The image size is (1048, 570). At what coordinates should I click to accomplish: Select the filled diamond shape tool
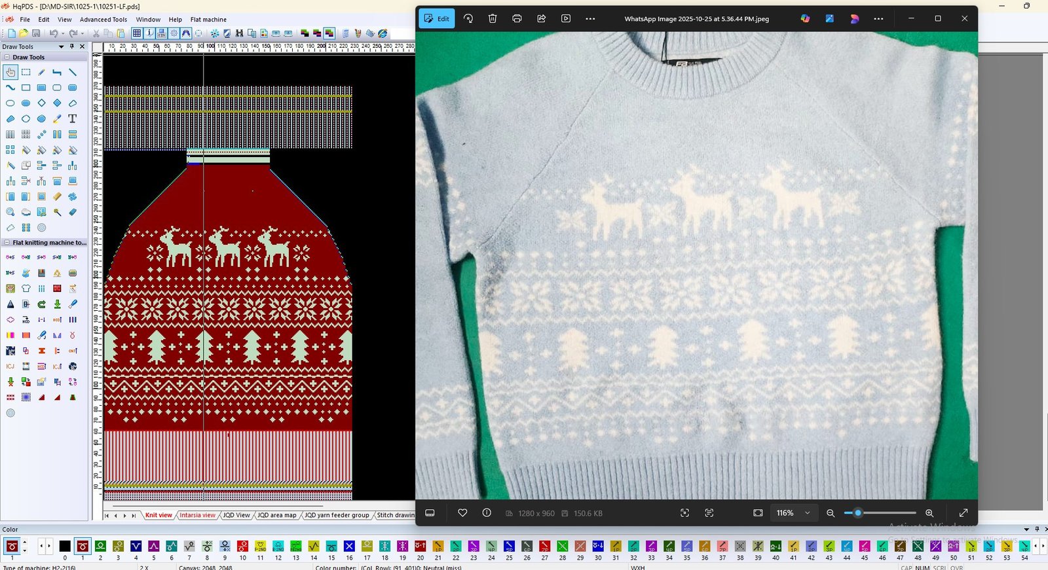(x=57, y=103)
